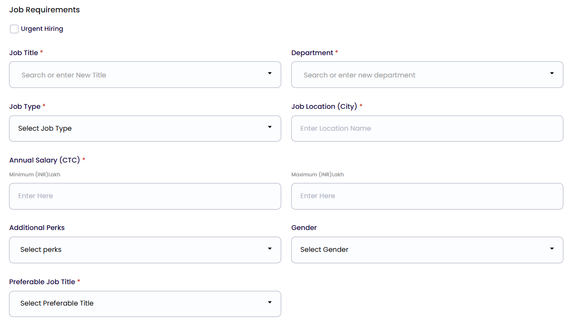The width and height of the screenshot is (580, 326).
Task: Click the Minimum salary 'Enter Here' field
Action: pyautogui.click(x=145, y=196)
